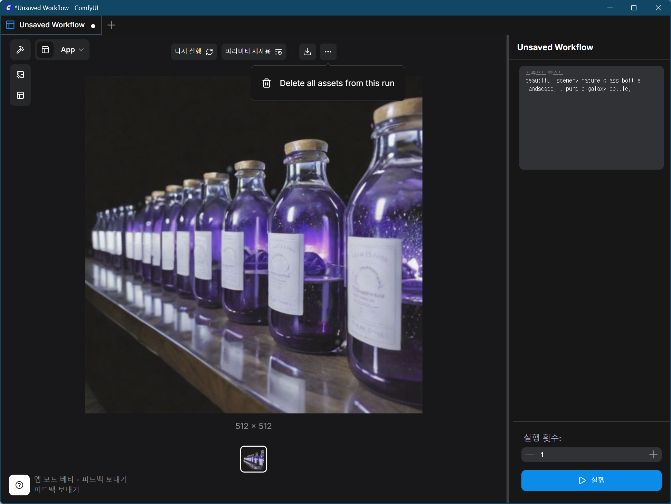This screenshot has width=671, height=504.
Task: Open a new workflow tab with plus
Action: click(111, 25)
